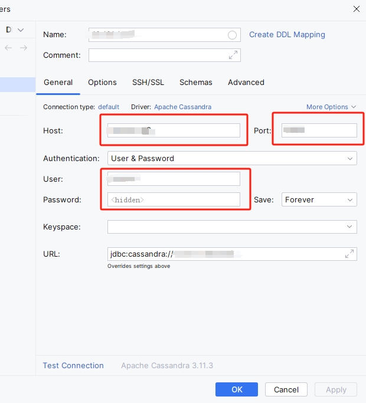Image resolution: width=366 pixels, height=403 pixels.
Task: Expand the URL field with the arrows icon
Action: [349, 254]
